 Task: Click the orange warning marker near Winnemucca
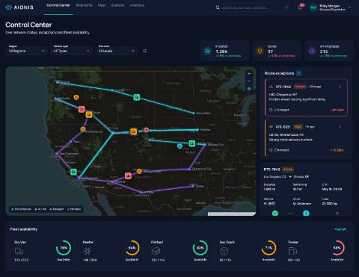pos(83,129)
